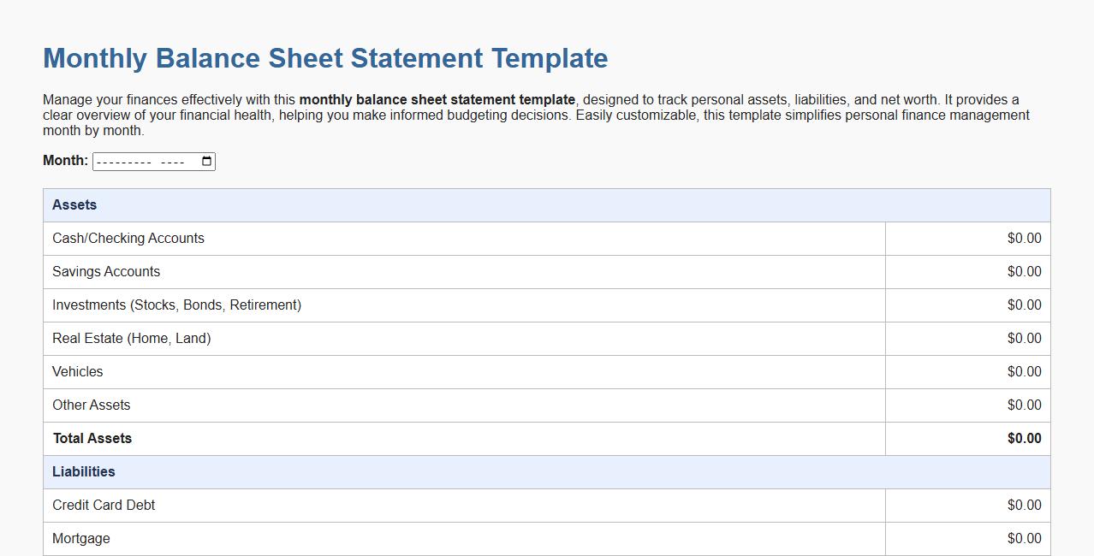Click the Savings Accounts dollar value
Viewport: 1094px width, 556px height.
click(x=967, y=271)
